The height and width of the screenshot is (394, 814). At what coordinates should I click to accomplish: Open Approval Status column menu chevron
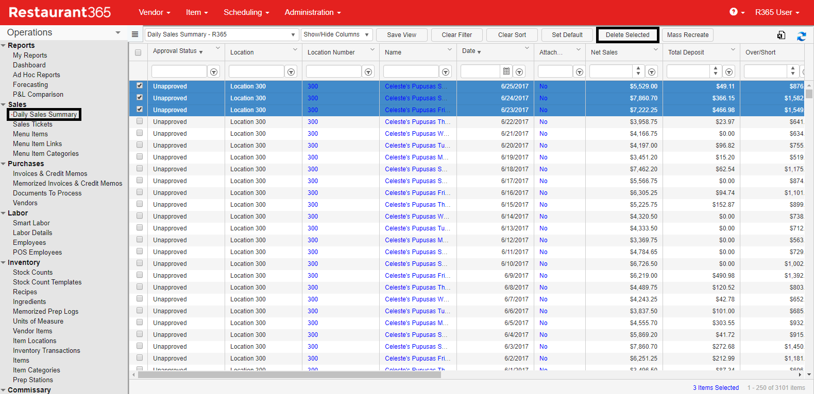point(218,48)
